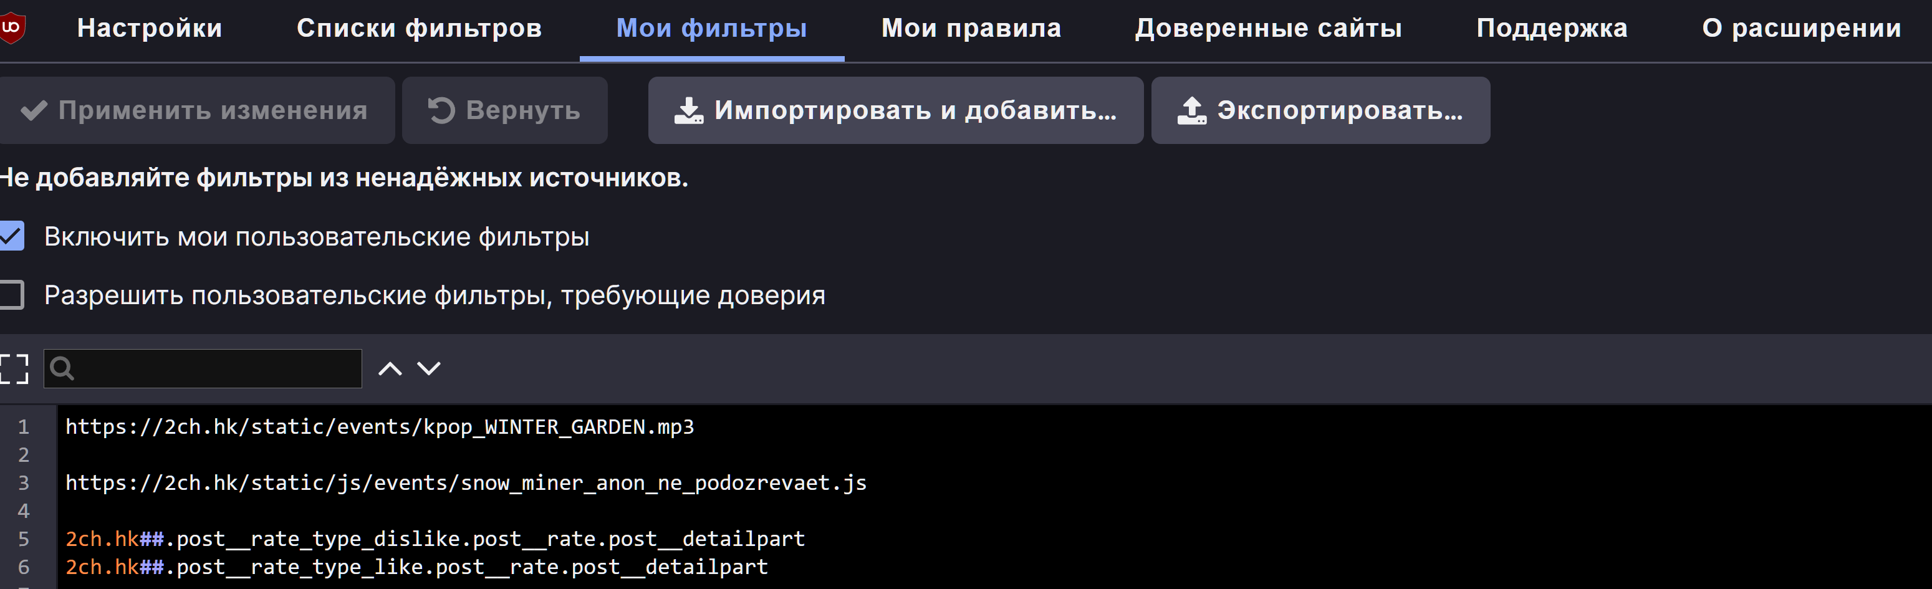Click the Экспортировать button
This screenshot has height=589, width=1932.
pos(1321,110)
